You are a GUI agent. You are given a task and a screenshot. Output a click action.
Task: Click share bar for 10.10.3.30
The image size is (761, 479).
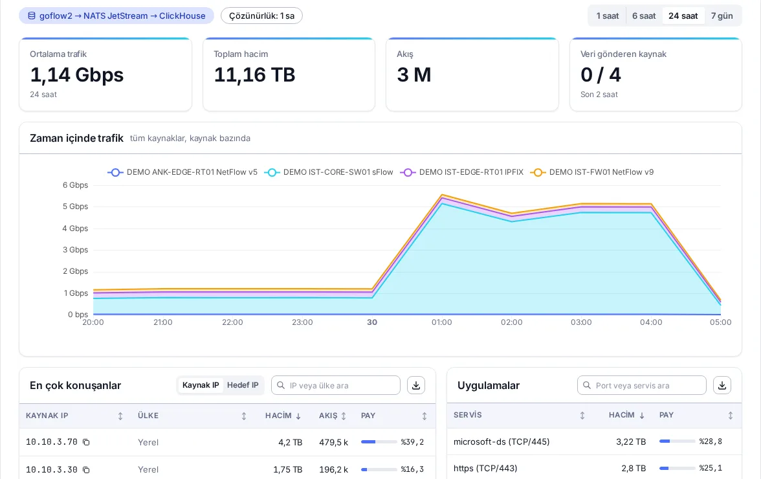tap(379, 470)
